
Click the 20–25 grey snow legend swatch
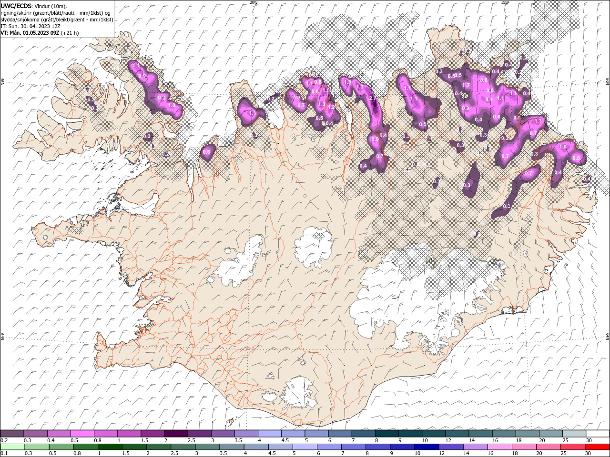click(x=550, y=434)
